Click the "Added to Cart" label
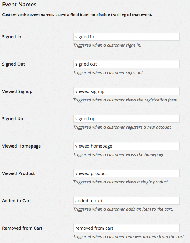Screen dimensions: 190x243 [x=17, y=201]
